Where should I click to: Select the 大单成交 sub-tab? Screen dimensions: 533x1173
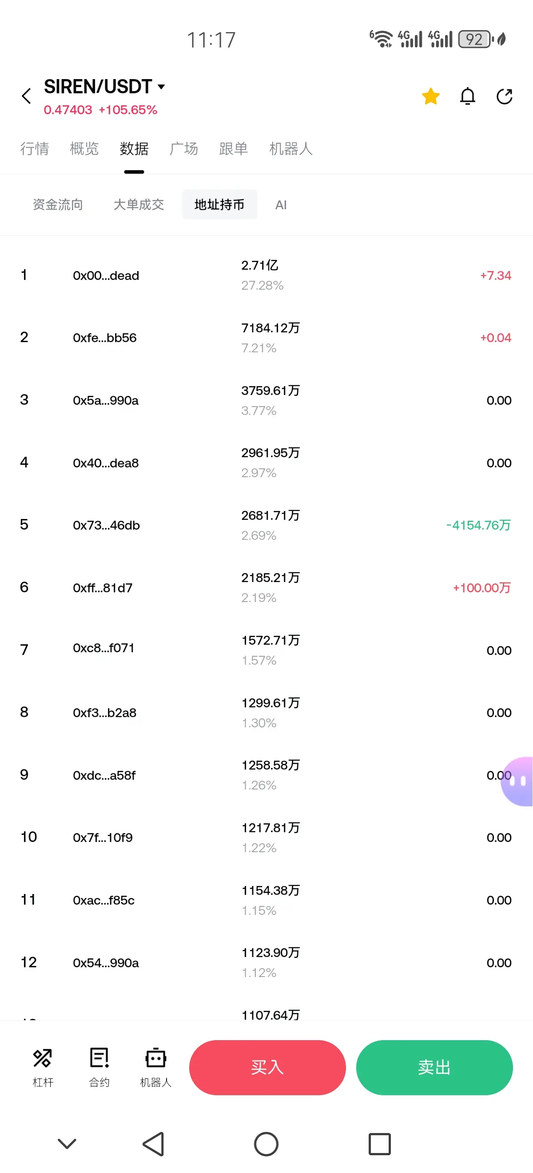139,204
